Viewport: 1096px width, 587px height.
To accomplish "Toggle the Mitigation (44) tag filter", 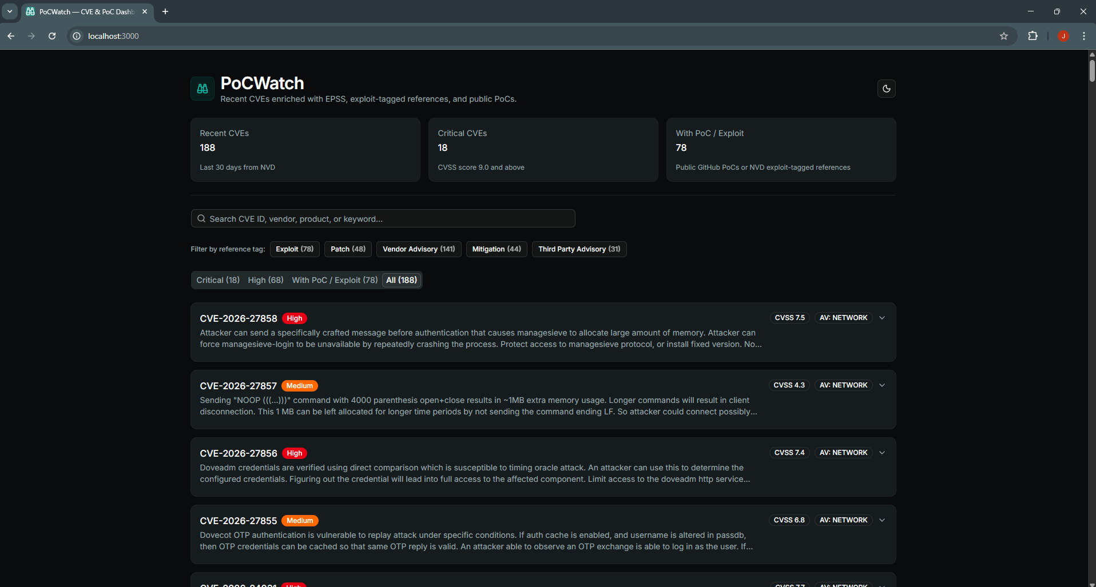I will pyautogui.click(x=497, y=249).
